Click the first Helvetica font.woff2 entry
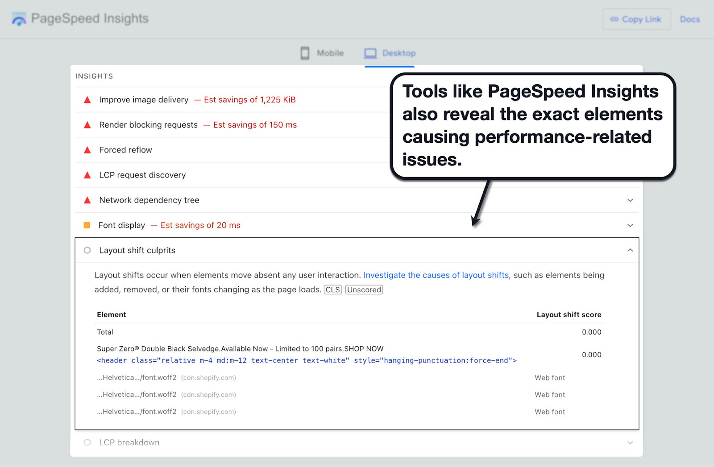Viewport: 714px width, 467px height. pyautogui.click(x=137, y=377)
